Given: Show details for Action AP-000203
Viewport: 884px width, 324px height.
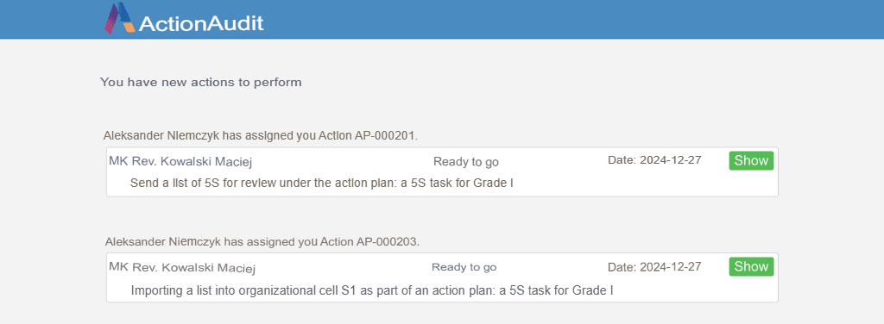Looking at the screenshot, I should click(x=751, y=266).
